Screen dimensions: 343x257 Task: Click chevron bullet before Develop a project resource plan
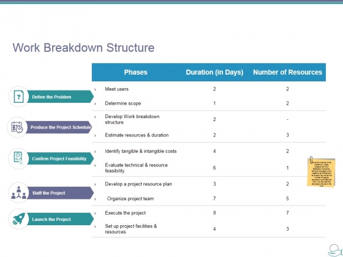[x=95, y=184]
